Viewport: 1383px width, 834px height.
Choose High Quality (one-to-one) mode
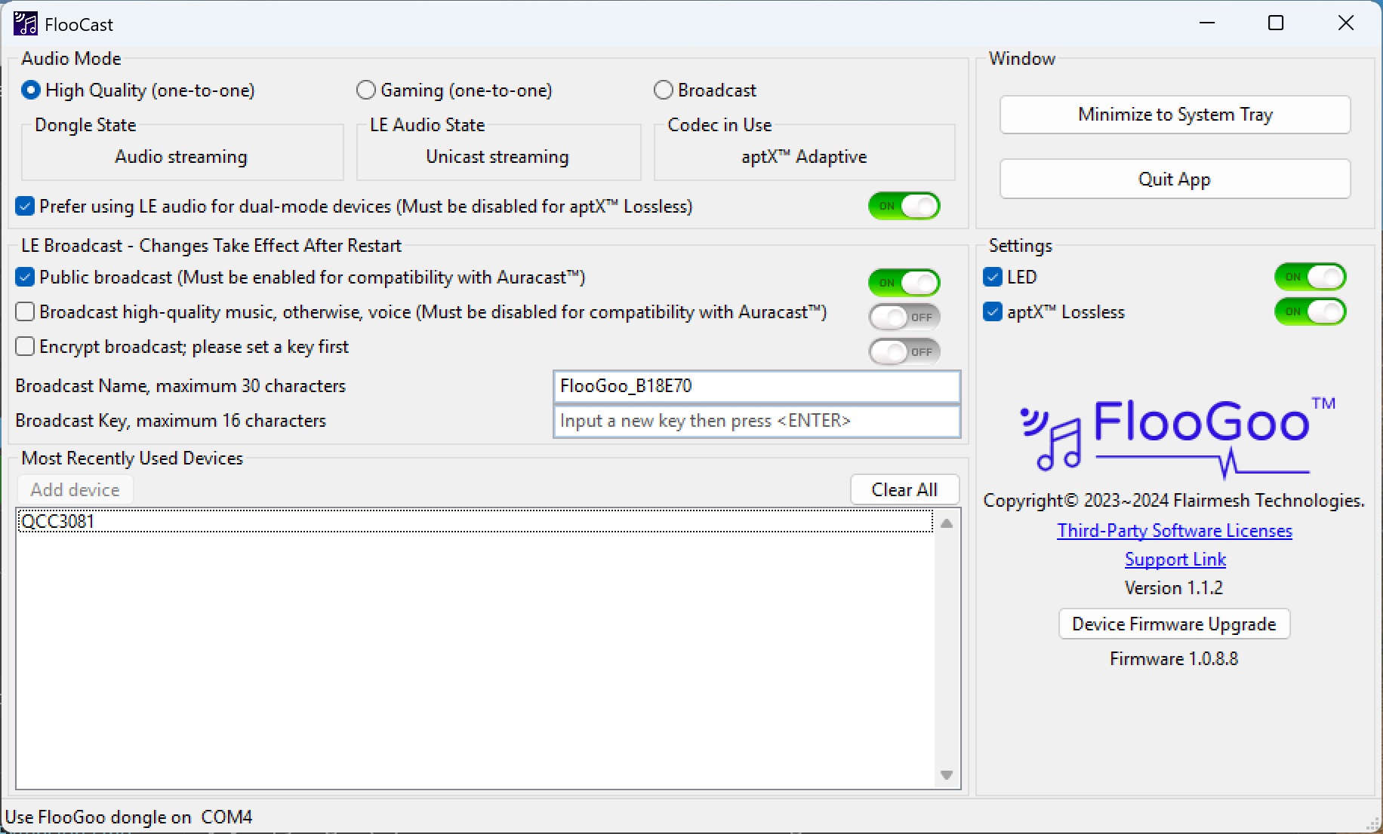(31, 90)
